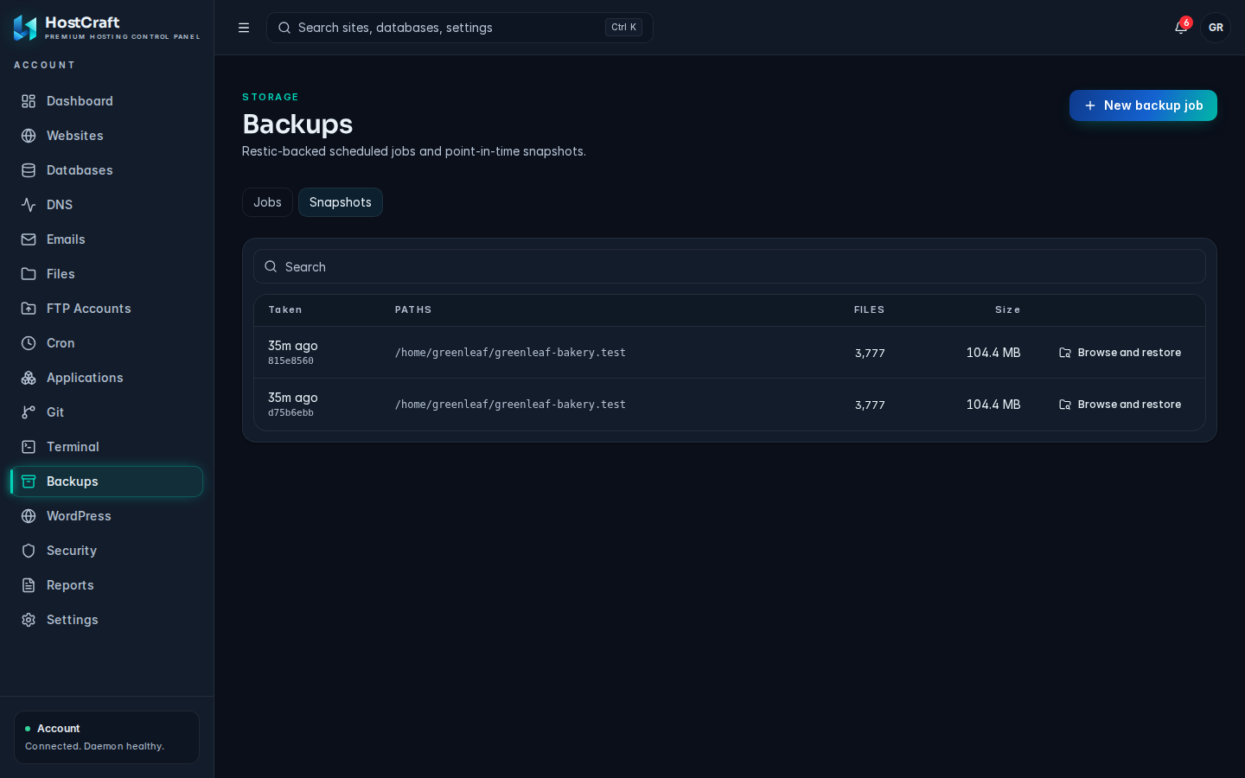Open the GR user avatar menu
Screen dimensions: 1245x778
pos(1216,28)
